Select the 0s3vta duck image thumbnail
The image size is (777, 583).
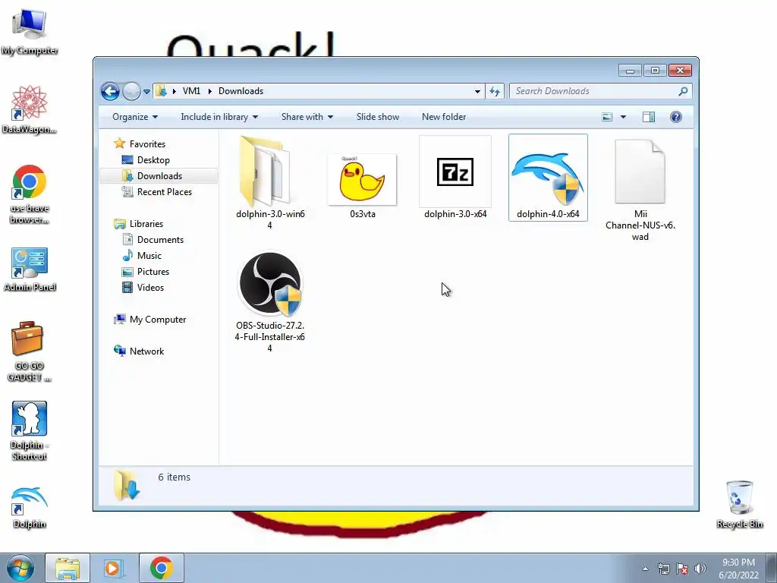coord(362,179)
